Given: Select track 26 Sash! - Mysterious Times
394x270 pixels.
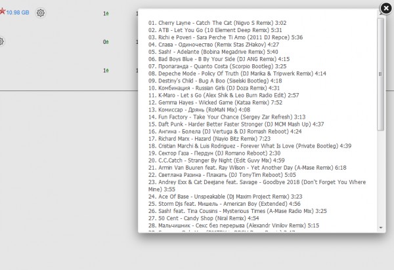Looking at the screenshot, I should [238, 211].
